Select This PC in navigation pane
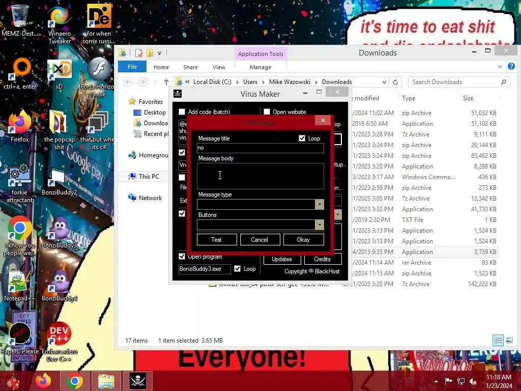 pos(144,177)
